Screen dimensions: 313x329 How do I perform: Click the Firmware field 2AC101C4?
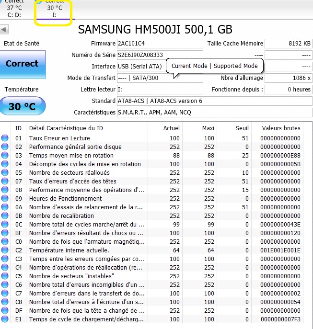pyautogui.click(x=160, y=44)
